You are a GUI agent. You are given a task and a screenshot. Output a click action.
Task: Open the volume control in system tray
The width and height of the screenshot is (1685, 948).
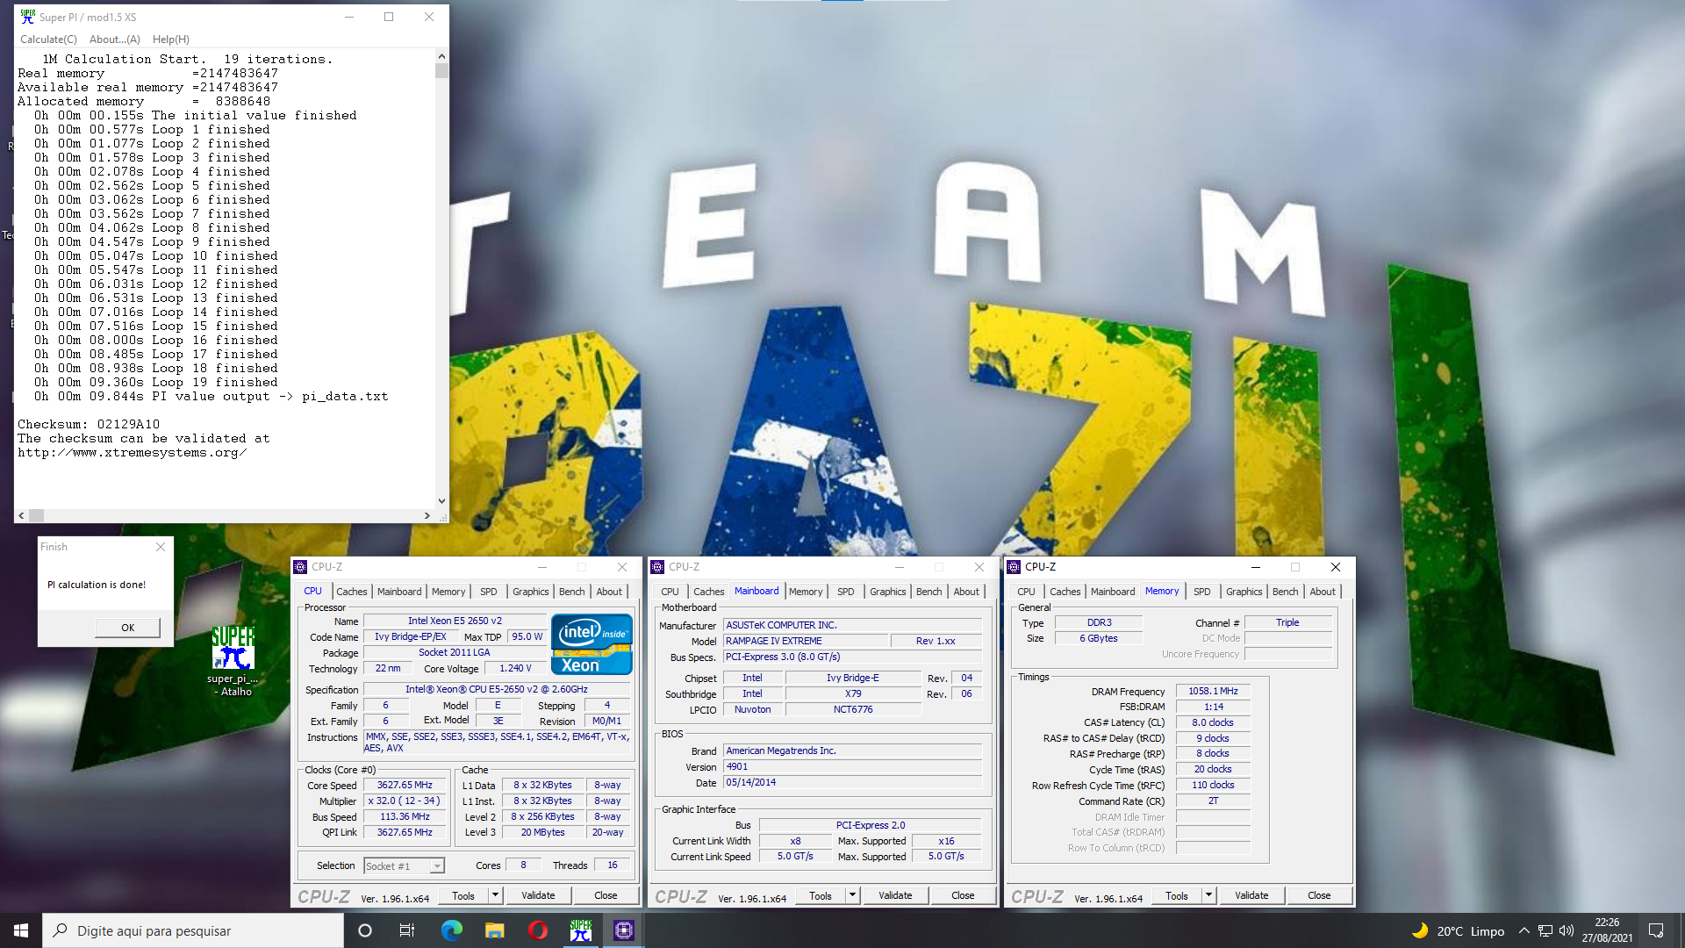click(1567, 930)
